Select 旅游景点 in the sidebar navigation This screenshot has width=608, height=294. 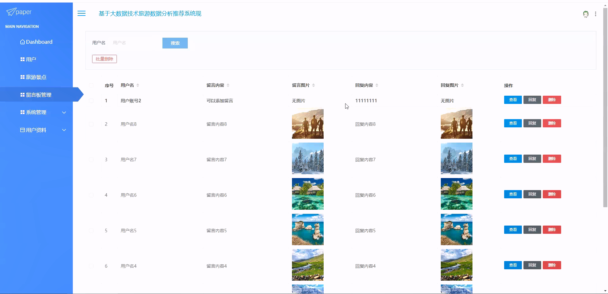(36, 77)
